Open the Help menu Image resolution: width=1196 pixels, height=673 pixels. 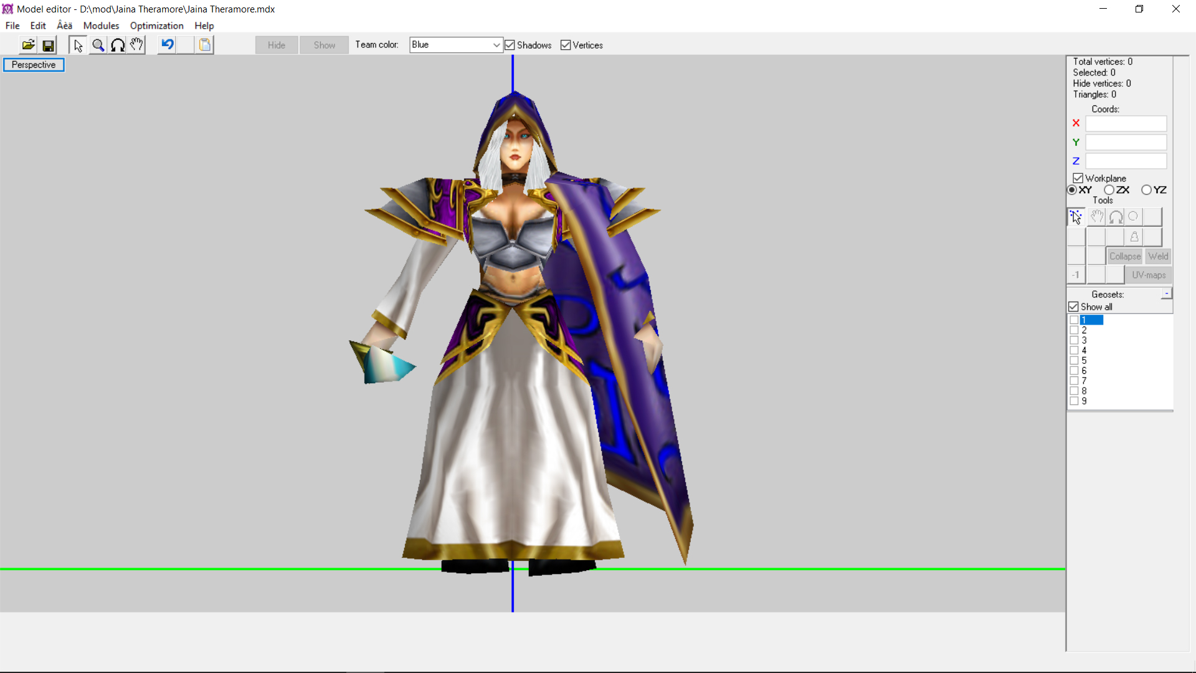coord(204,26)
